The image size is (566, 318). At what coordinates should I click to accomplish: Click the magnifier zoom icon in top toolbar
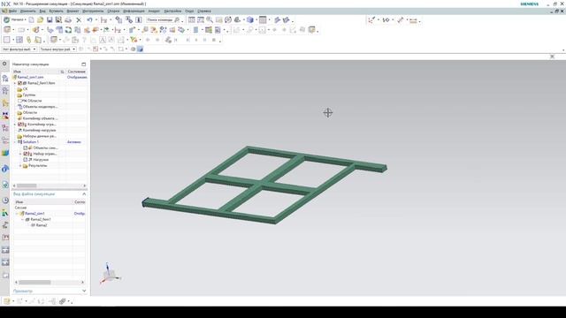210,19
